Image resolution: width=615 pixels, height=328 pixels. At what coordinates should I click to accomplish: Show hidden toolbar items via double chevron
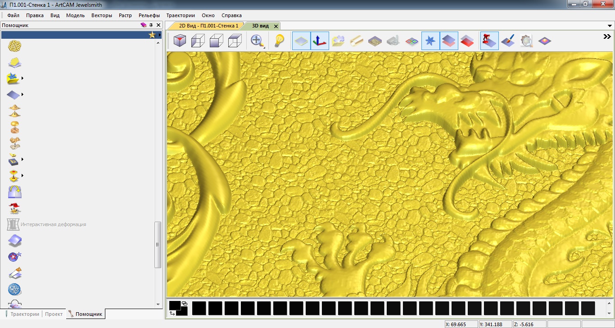(x=607, y=36)
